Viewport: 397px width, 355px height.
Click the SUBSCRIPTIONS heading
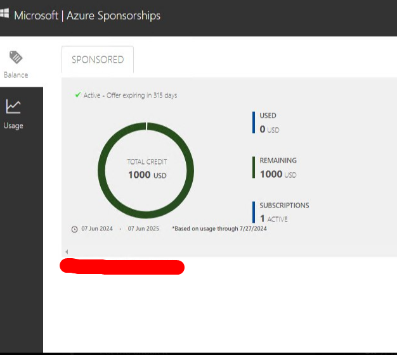(284, 205)
